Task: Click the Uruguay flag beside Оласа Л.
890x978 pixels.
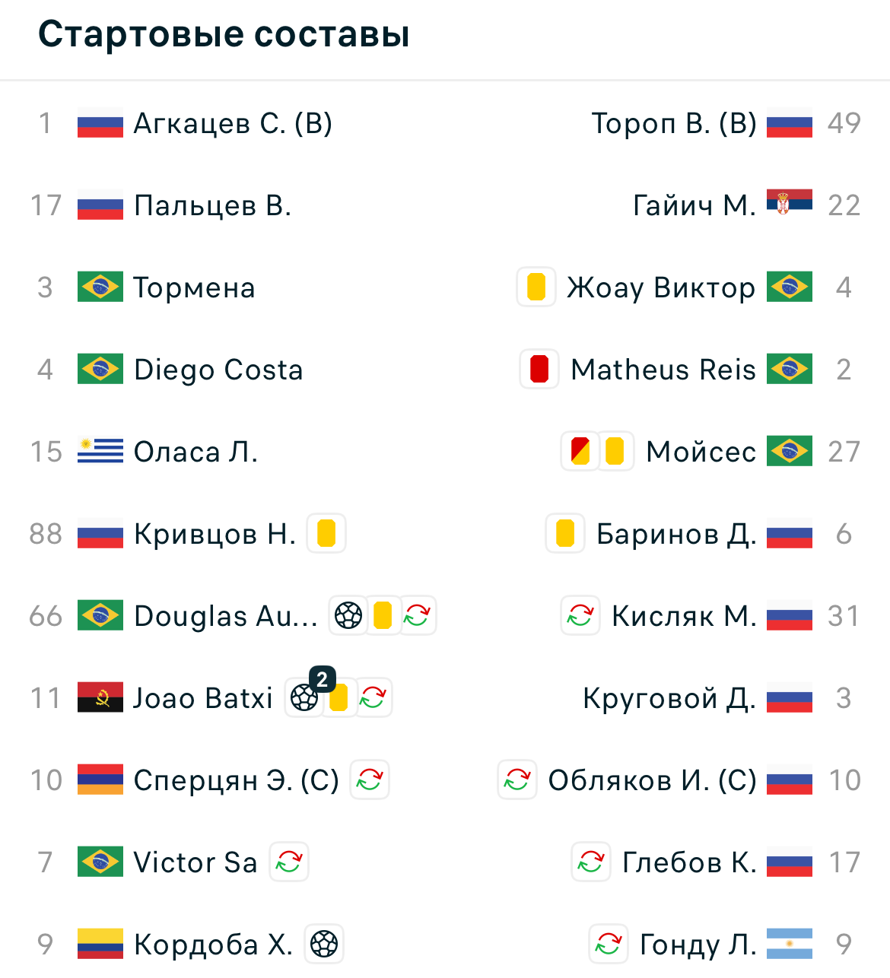Action: pyautogui.click(x=100, y=452)
